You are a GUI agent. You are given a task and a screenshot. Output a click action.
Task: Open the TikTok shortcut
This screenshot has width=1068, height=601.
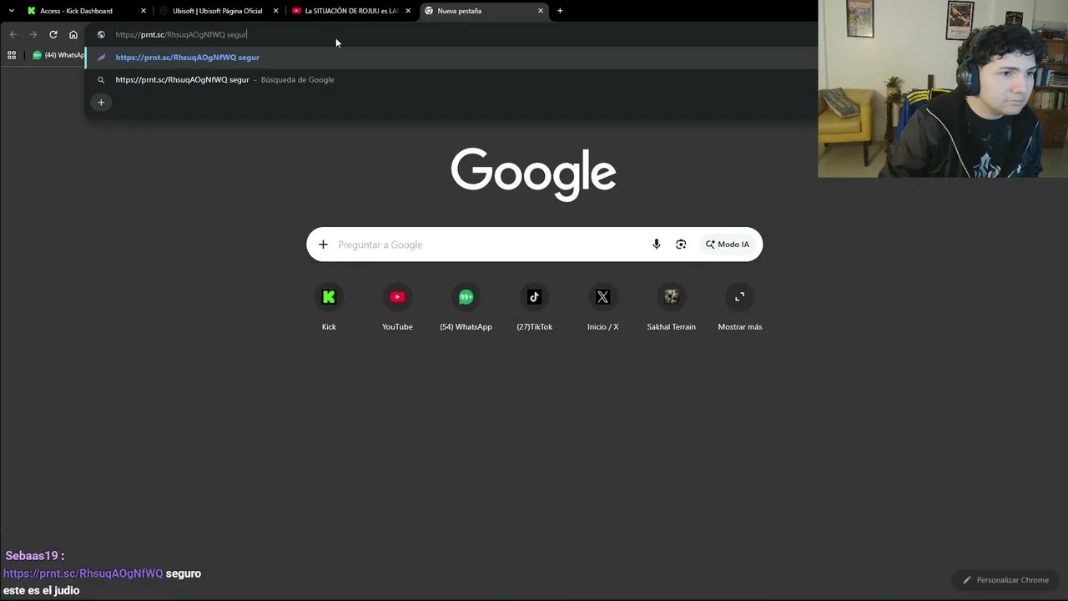(x=534, y=307)
